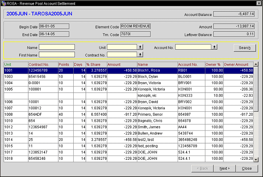The image size is (263, 177).
Task: Click the ROSA application icon in title bar
Action: [x=4, y=3]
